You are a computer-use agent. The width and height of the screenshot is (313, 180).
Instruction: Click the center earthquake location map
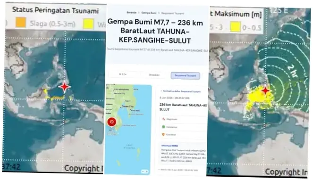click(128, 129)
